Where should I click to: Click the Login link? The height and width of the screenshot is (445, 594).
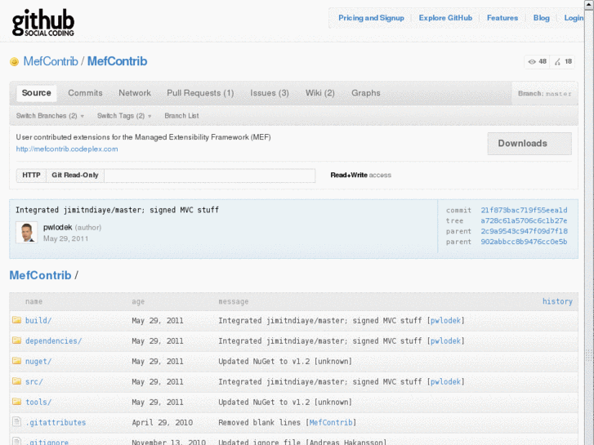pos(574,18)
